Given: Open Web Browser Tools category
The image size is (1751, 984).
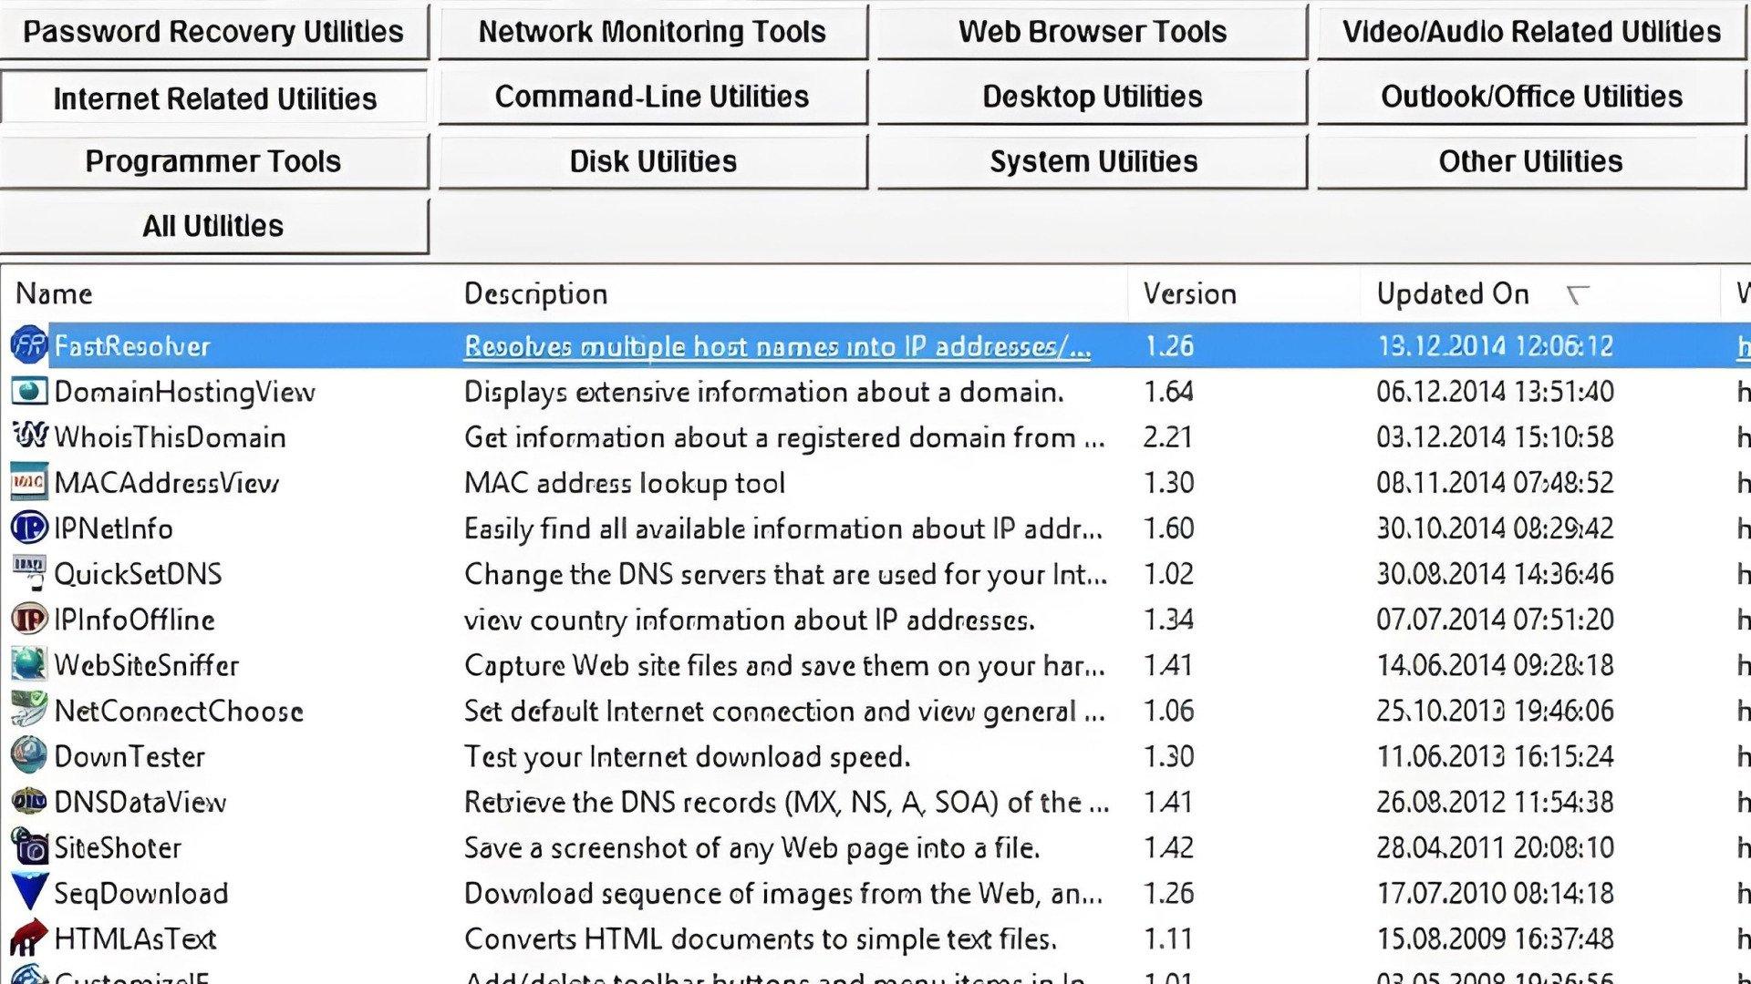Looking at the screenshot, I should pos(1093,31).
